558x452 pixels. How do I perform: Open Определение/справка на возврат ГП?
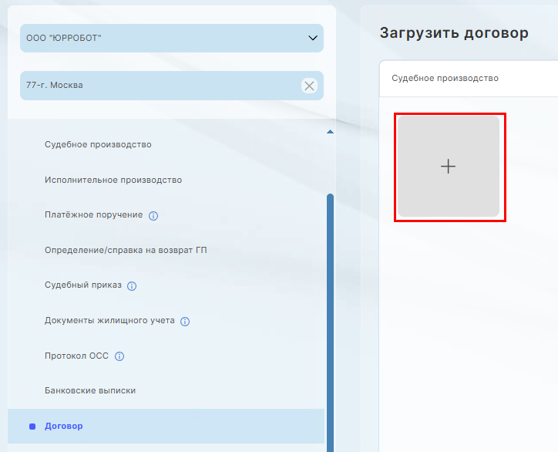click(x=126, y=250)
